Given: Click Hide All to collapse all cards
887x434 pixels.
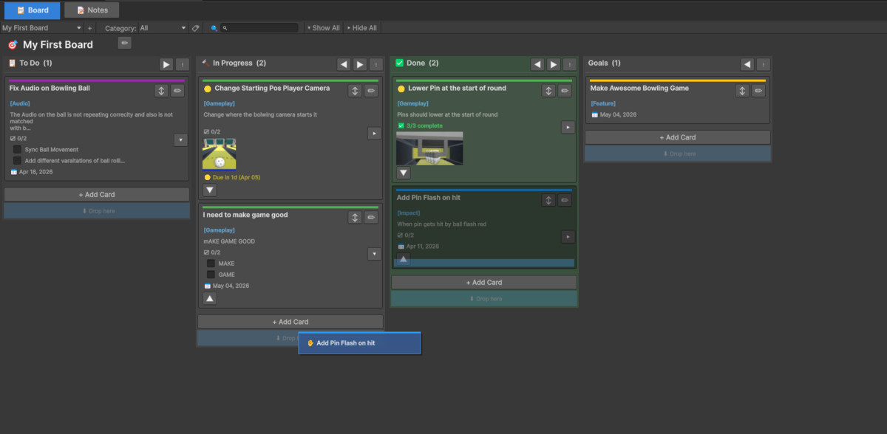Looking at the screenshot, I should [x=362, y=28].
